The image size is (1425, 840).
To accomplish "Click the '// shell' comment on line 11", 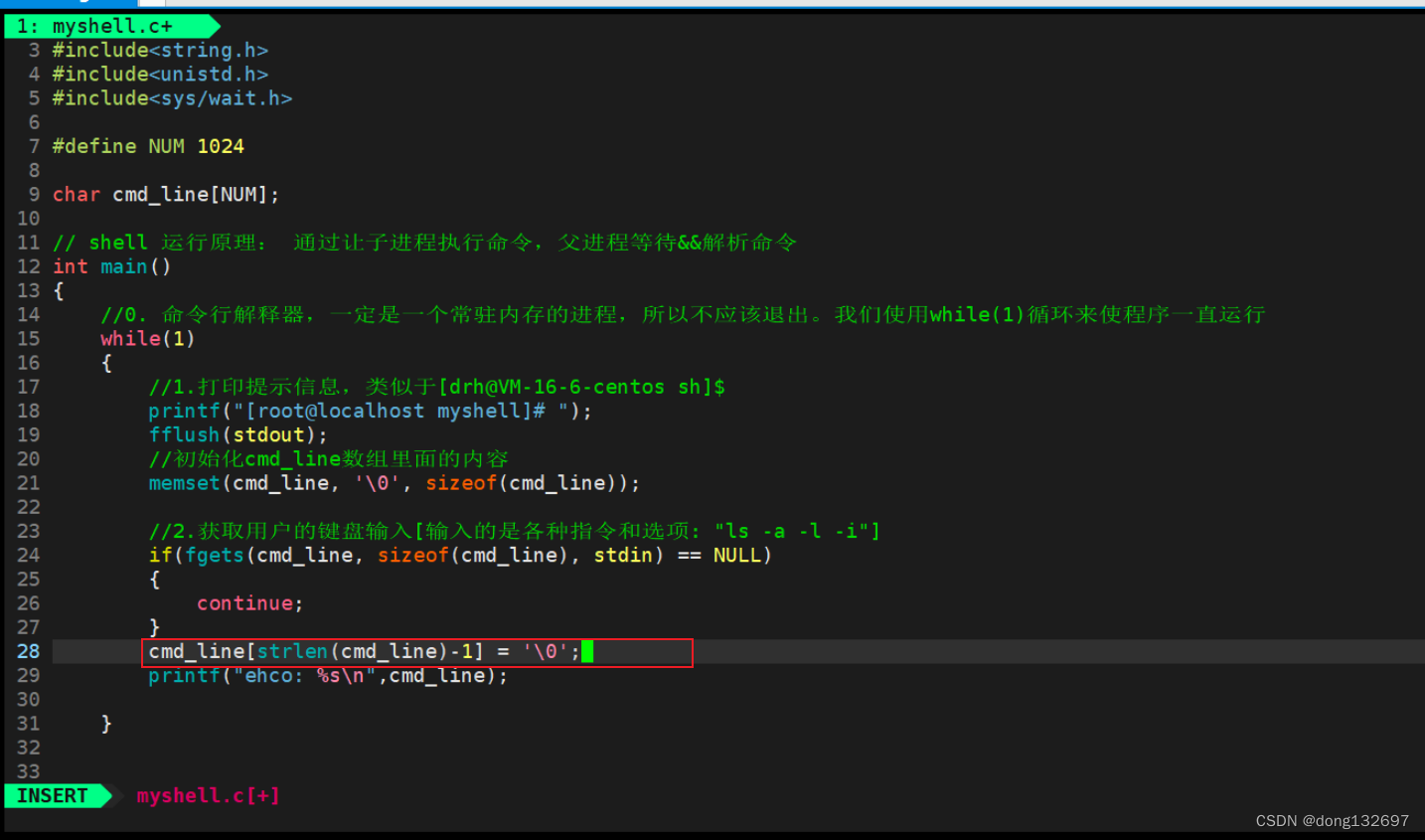I will click(x=424, y=243).
